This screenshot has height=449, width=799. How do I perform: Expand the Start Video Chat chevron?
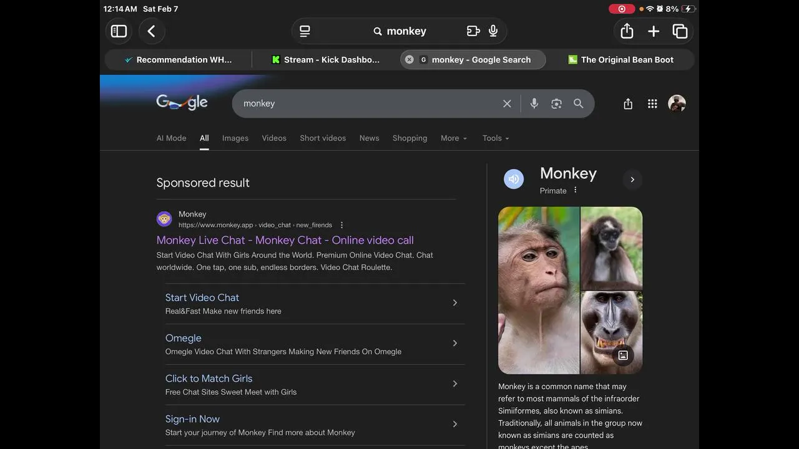[455, 302]
